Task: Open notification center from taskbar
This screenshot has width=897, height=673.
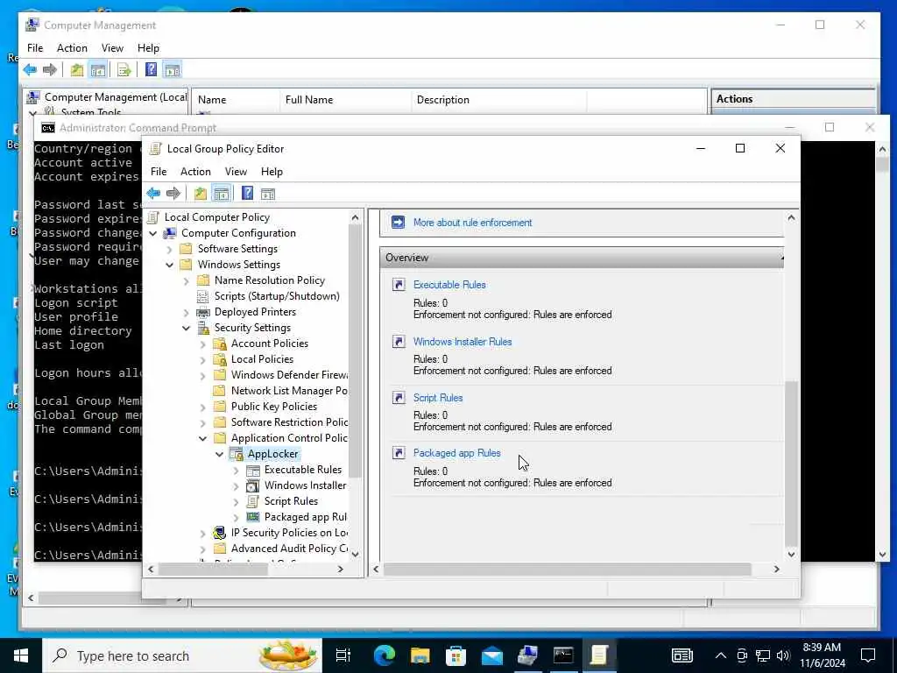Action: (868, 655)
